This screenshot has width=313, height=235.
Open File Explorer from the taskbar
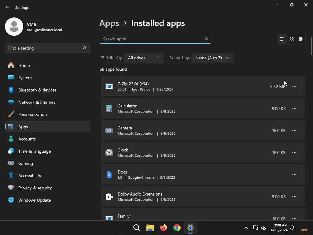pos(150,228)
